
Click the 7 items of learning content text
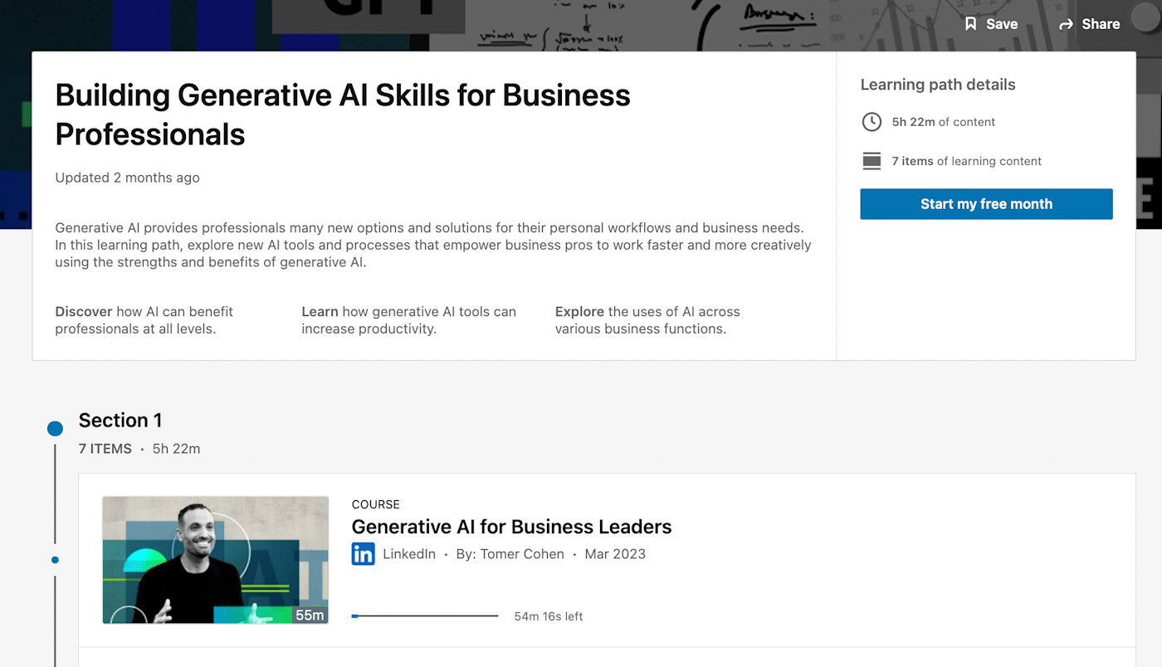pyautogui.click(x=967, y=161)
